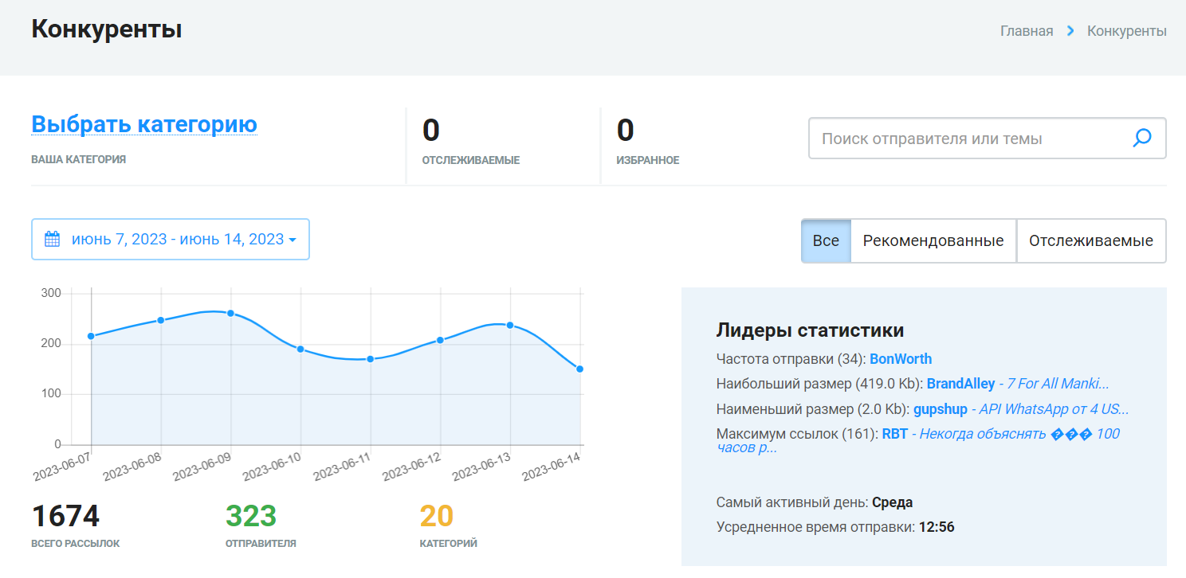This screenshot has height=578, width=1186.
Task: Open the BrandAlley sender link
Action: coord(960,384)
